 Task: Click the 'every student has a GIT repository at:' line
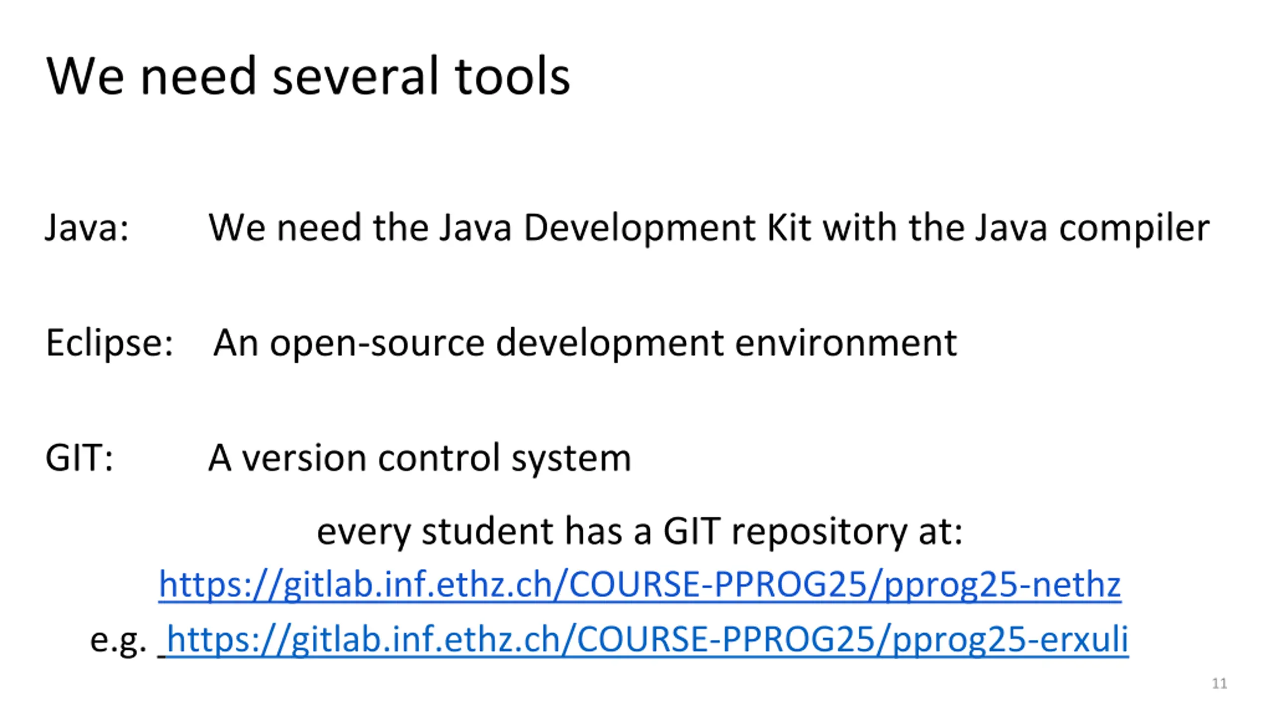pyautogui.click(x=640, y=532)
